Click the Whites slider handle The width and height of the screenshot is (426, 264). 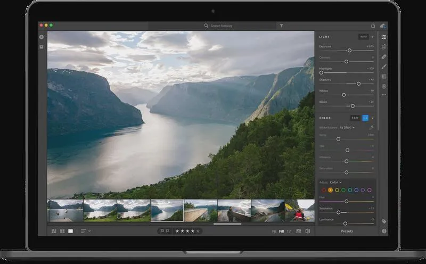(x=344, y=95)
